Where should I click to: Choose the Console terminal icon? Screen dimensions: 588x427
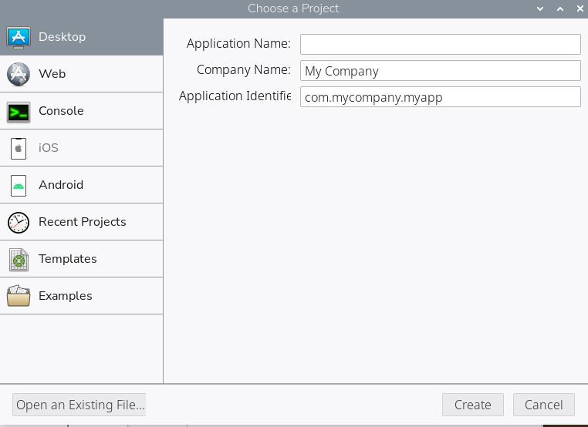point(19,111)
